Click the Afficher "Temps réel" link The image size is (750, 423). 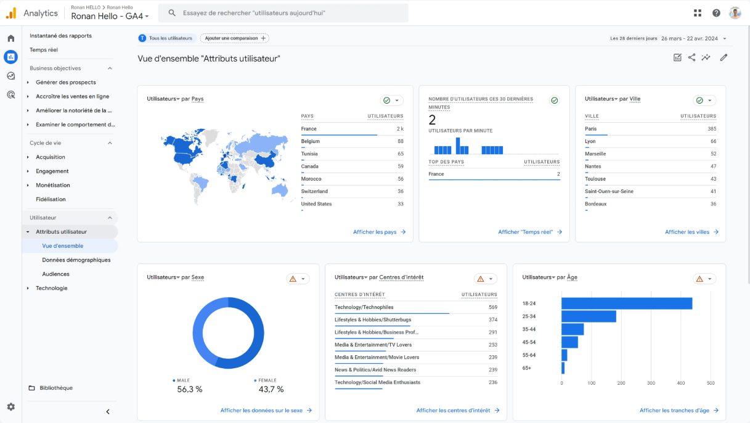530,232
